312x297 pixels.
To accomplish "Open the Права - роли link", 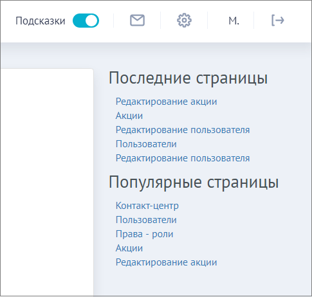I will click(144, 234).
